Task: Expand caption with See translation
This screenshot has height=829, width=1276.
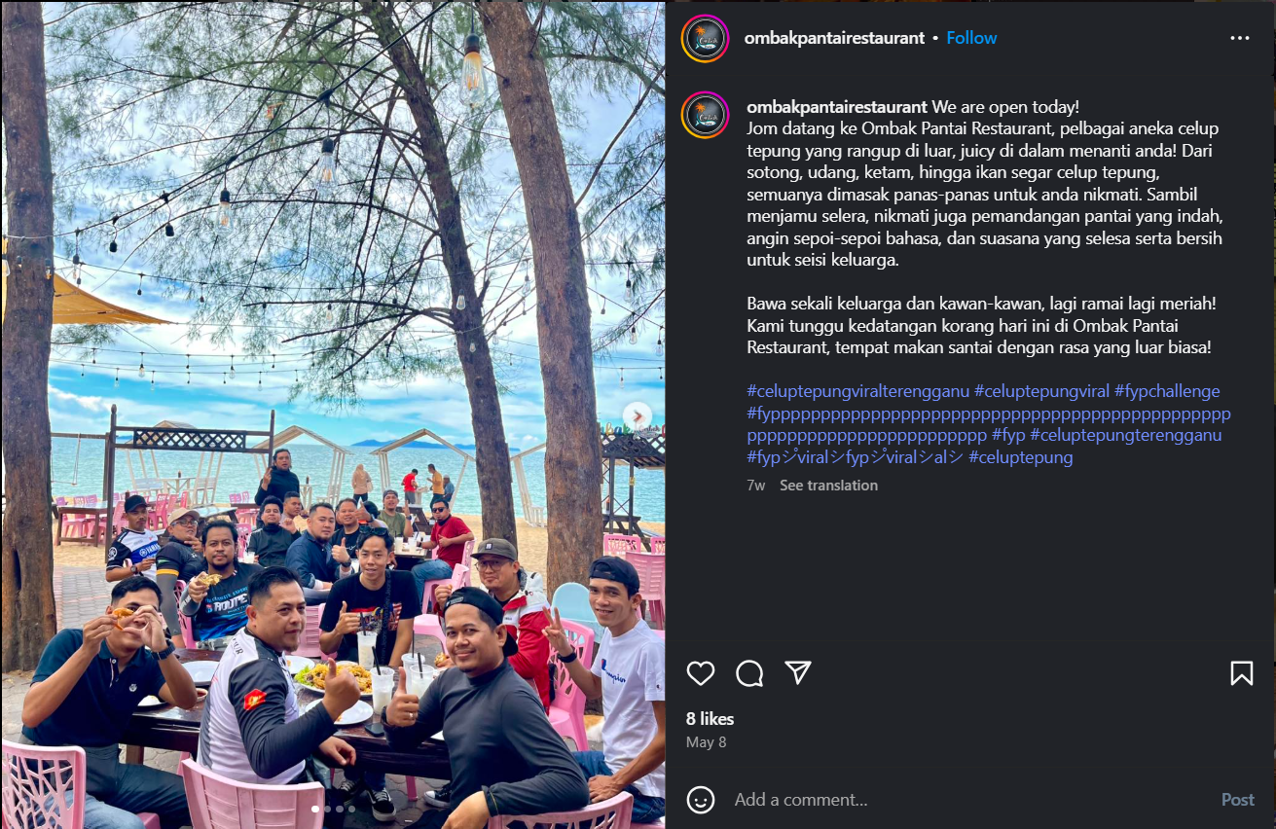Action: click(x=828, y=485)
